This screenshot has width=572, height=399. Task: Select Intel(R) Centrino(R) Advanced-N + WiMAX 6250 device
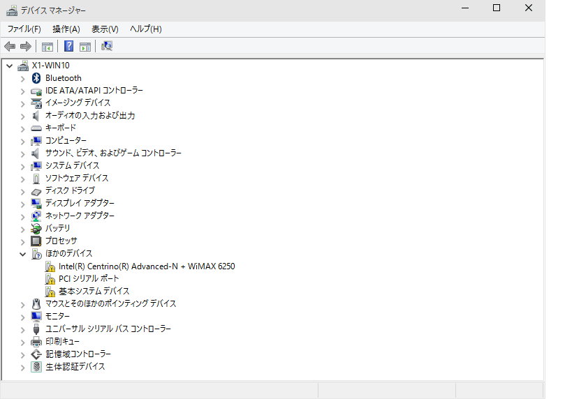pyautogui.click(x=147, y=266)
